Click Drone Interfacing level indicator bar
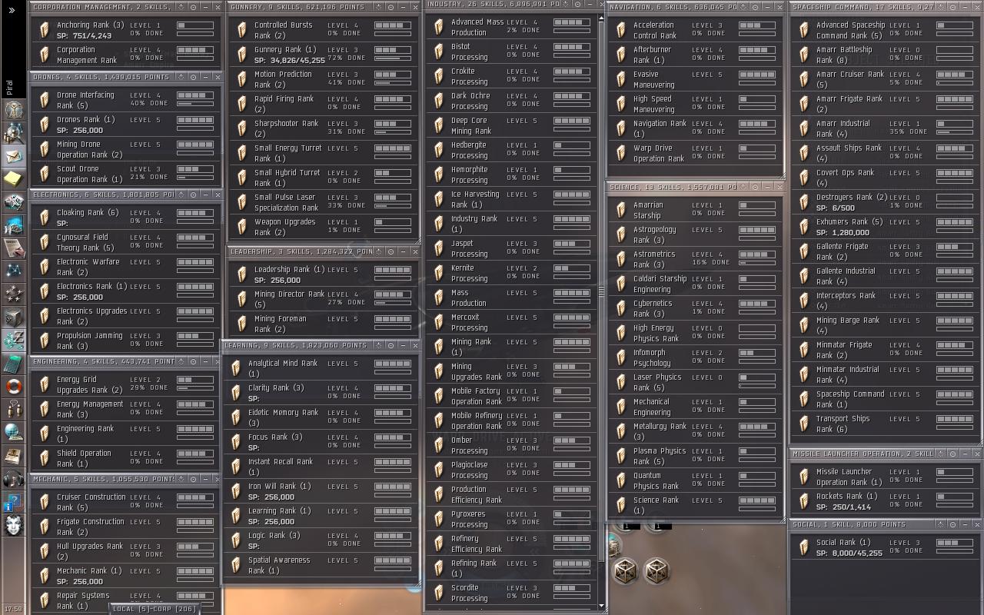This screenshot has width=984, height=615. pyautogui.click(x=195, y=95)
